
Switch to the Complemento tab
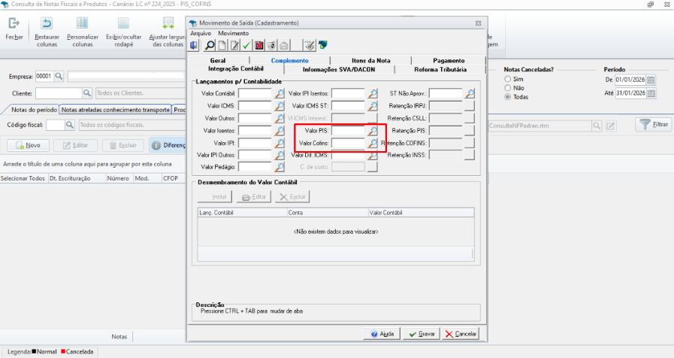pyautogui.click(x=290, y=60)
